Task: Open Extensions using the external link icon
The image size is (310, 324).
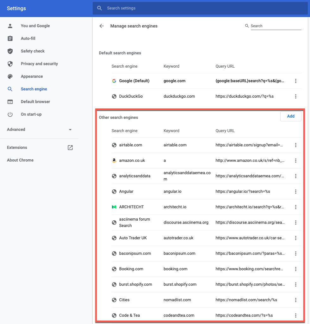Action: [70, 147]
